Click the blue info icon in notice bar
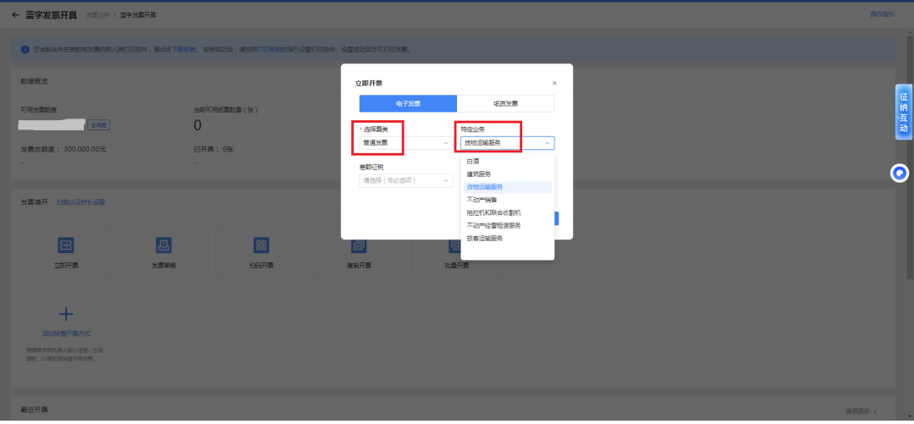This screenshot has height=424, width=914. tap(25, 50)
